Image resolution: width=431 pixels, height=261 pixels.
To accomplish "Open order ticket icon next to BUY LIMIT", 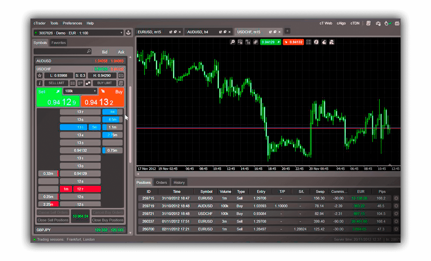I will (x=121, y=83).
